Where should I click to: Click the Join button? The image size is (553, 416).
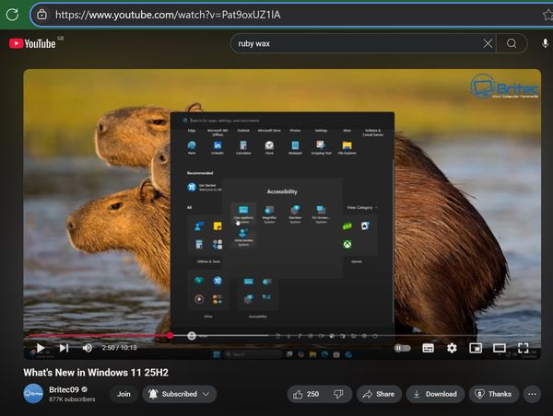pos(124,394)
